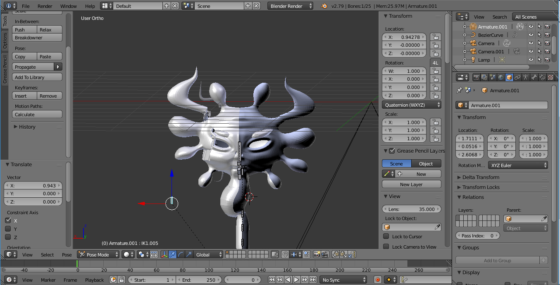
Task: Open the Render properties tab
Action: pyautogui.click(x=476, y=77)
